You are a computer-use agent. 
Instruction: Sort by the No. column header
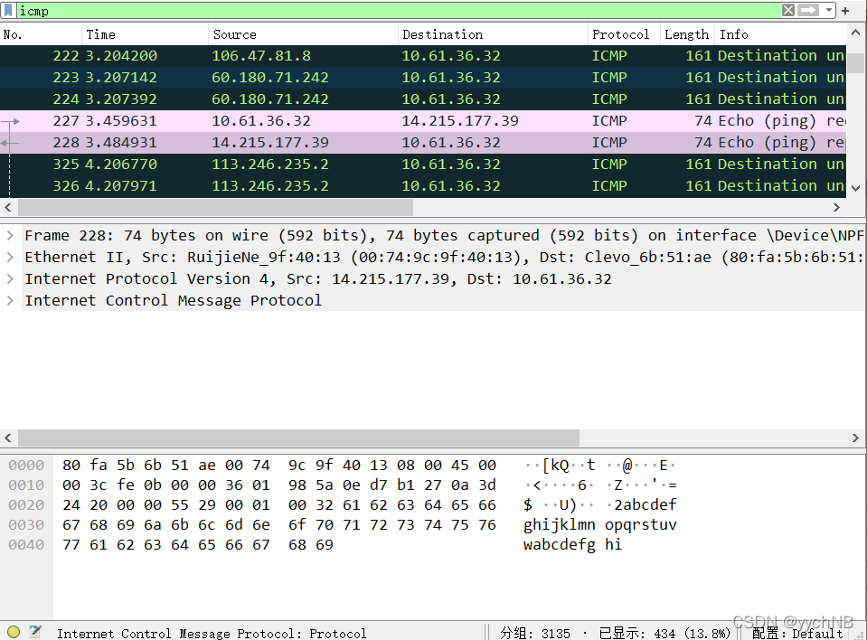click(x=42, y=34)
